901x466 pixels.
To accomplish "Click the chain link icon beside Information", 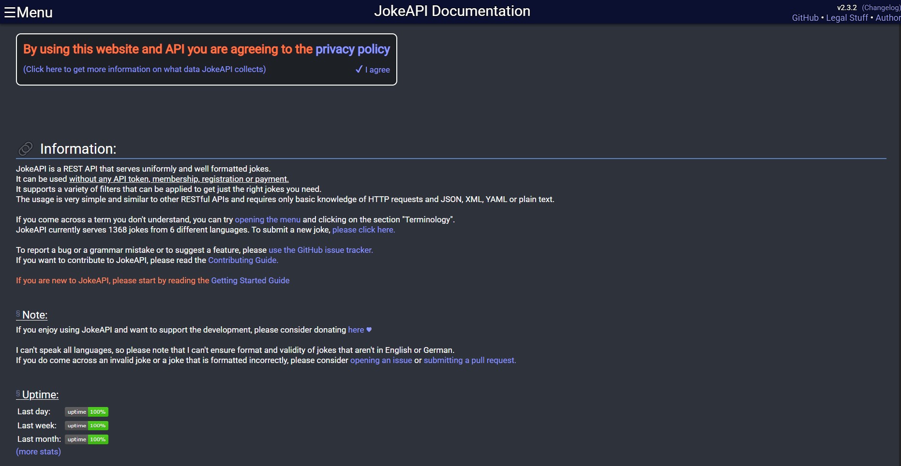I will click(x=25, y=148).
